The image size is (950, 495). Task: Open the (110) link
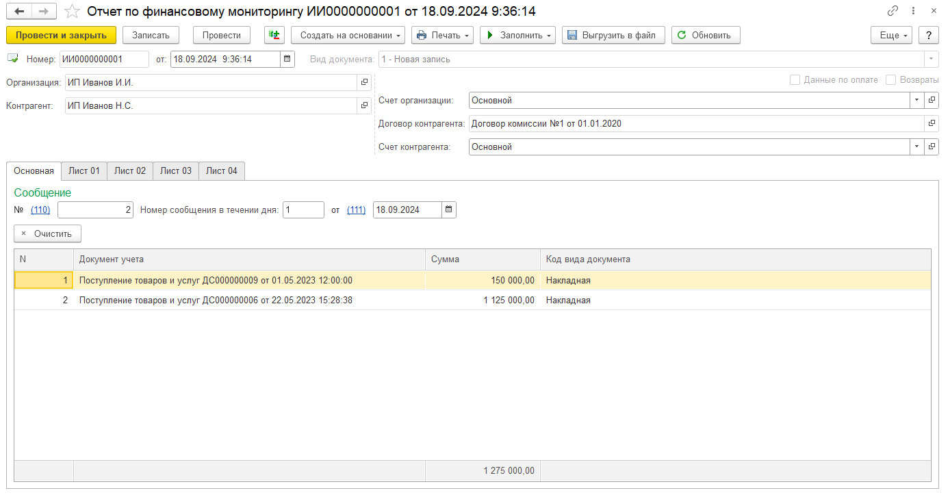(40, 210)
